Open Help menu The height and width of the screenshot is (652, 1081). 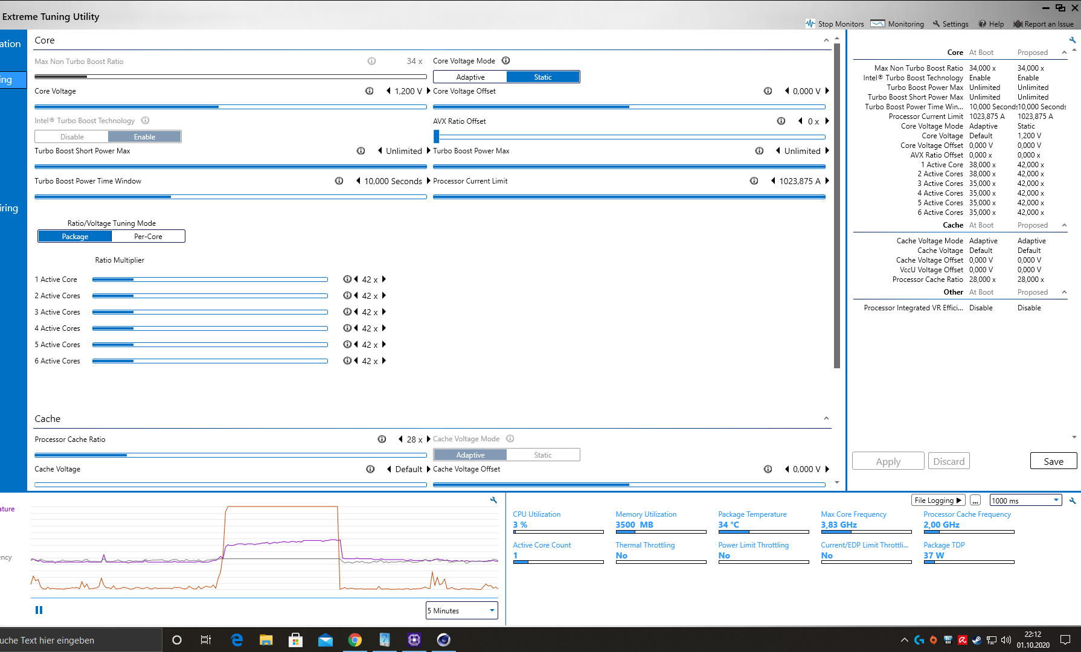[x=992, y=24]
